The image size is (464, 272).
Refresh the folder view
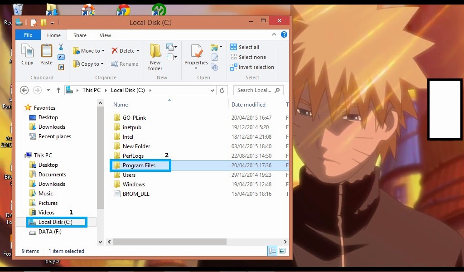pos(222,90)
